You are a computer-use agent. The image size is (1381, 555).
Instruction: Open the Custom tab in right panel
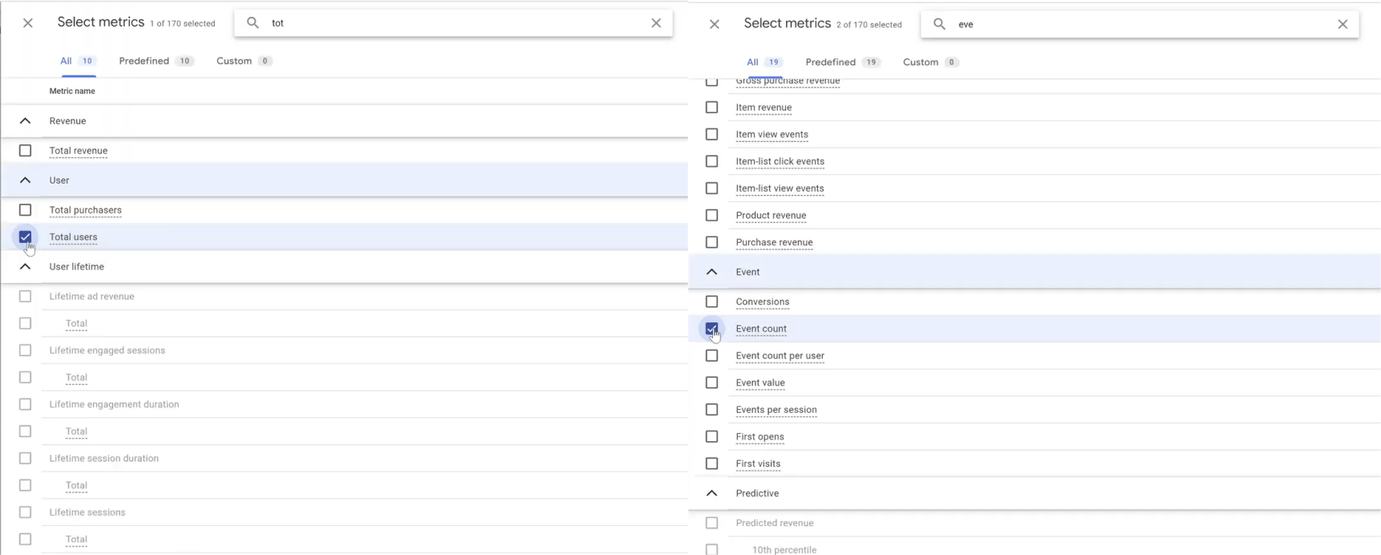[931, 62]
